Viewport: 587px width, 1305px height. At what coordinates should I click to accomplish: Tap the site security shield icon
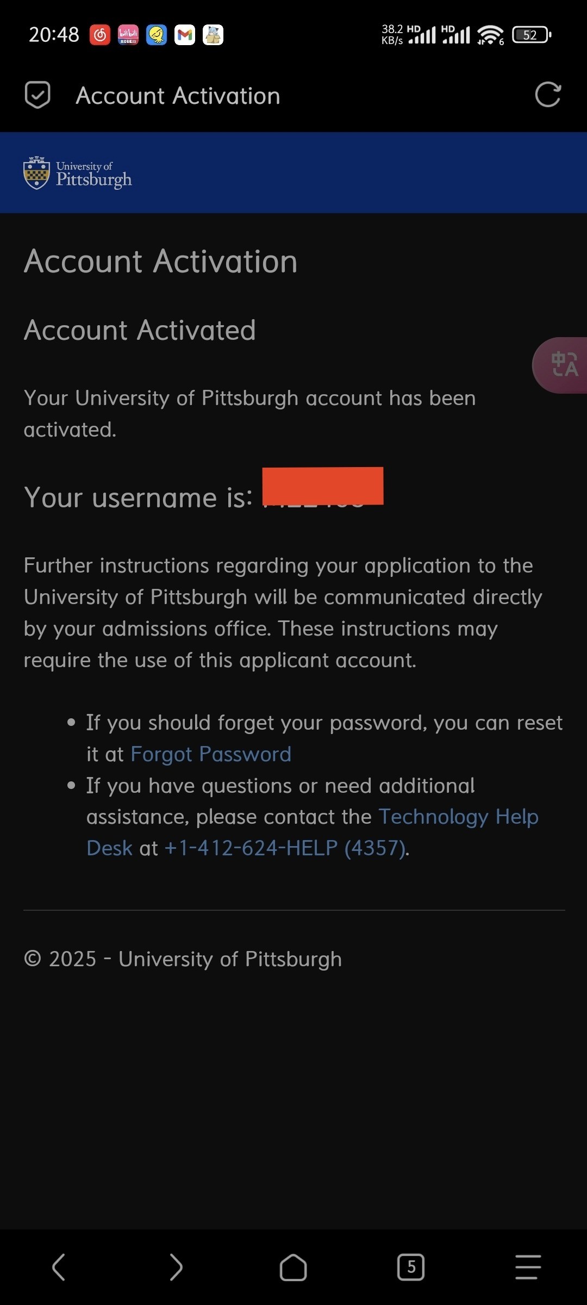pyautogui.click(x=38, y=95)
